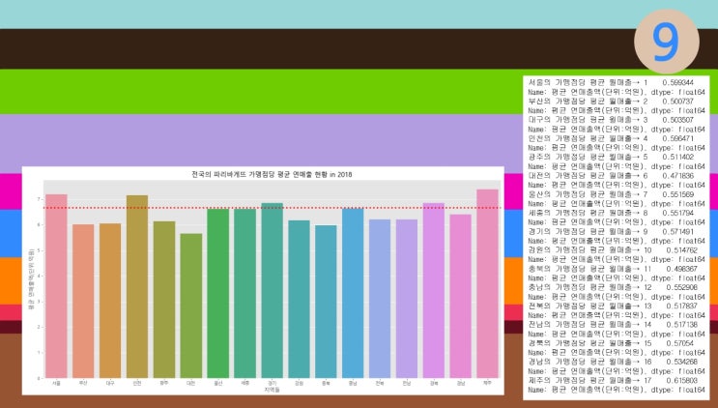Select the 전북 bar in the chart
This screenshot has width=718, height=408.
tap(380, 299)
